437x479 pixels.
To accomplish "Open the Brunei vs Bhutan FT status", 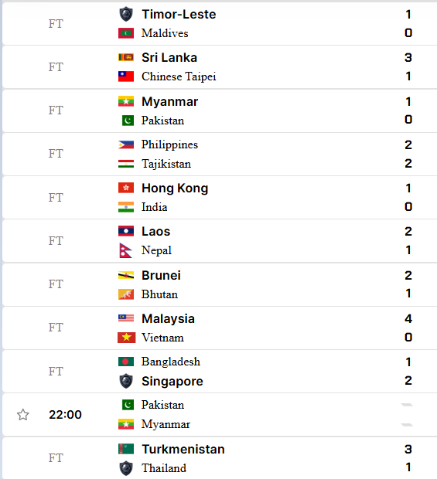I will point(56,284).
